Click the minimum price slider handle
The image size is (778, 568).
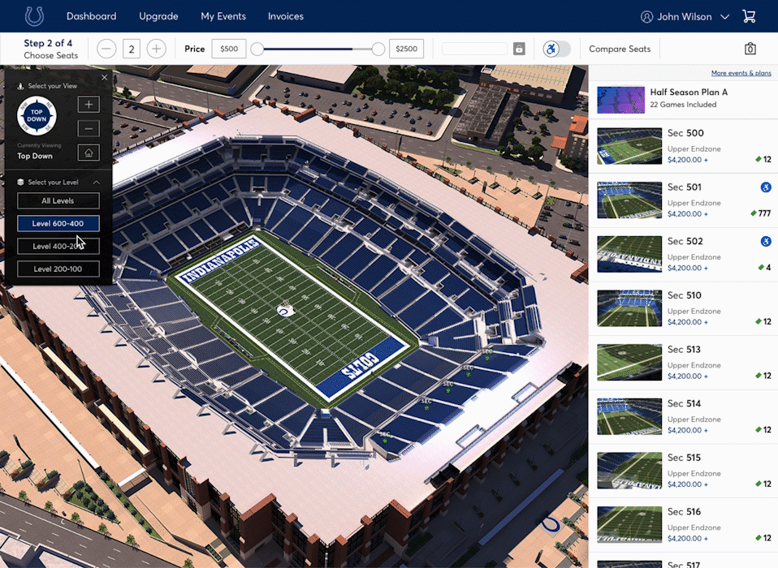click(257, 49)
